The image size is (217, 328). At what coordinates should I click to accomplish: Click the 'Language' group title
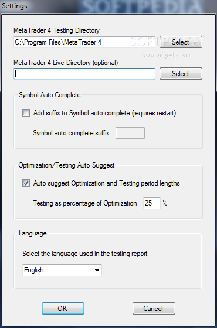click(33, 233)
